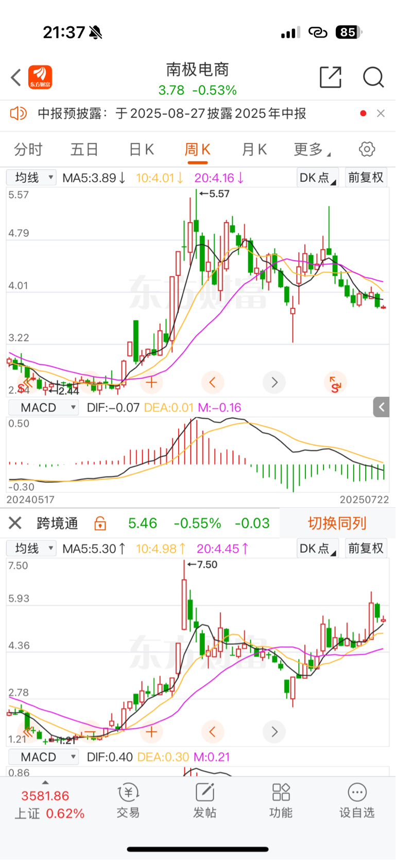The height and width of the screenshot is (860, 396).
Task: Tap the MA5:5.30 value on 跨境通 chart
Action: (x=94, y=549)
